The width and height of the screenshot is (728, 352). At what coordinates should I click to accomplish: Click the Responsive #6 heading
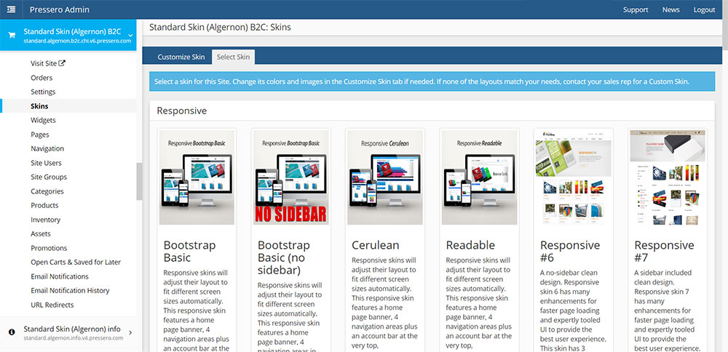click(x=570, y=251)
